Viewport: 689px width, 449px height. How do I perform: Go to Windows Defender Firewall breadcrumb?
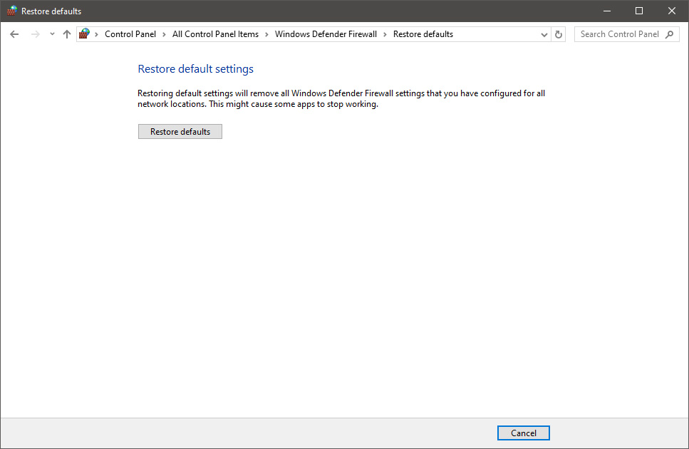(326, 34)
